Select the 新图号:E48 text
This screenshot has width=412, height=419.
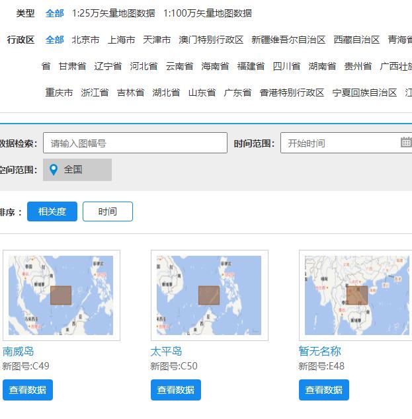tap(321, 366)
